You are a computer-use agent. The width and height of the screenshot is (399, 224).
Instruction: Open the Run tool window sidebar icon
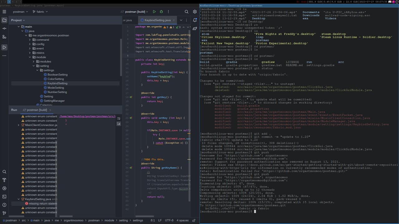(4, 47)
